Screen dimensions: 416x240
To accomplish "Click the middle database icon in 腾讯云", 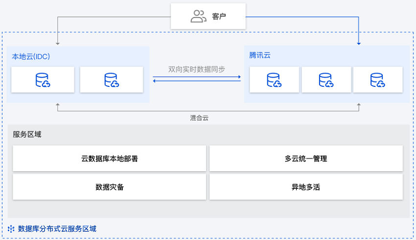I will pyautogui.click(x=326, y=80).
